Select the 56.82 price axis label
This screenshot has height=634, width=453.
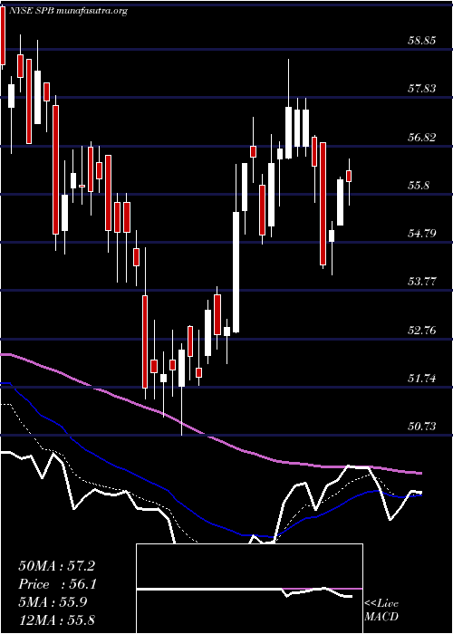421,138
